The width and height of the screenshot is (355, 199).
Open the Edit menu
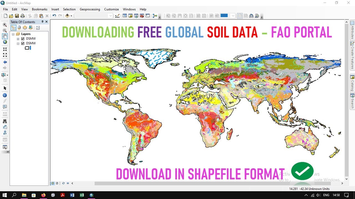pyautogui.click(x=14, y=9)
